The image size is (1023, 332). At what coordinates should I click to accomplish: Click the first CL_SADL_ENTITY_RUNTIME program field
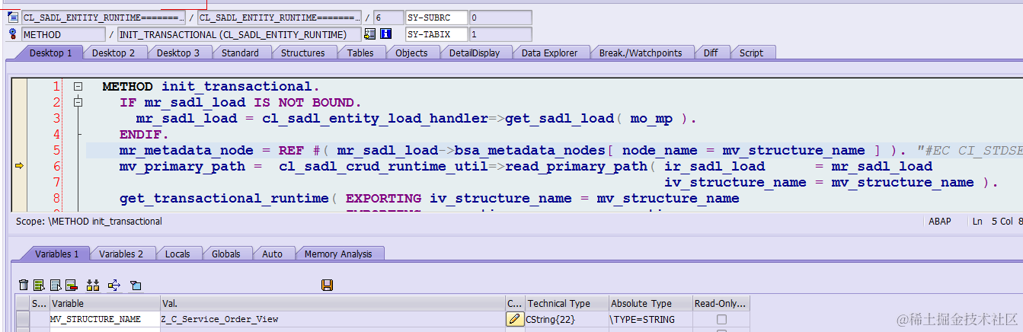click(x=103, y=17)
